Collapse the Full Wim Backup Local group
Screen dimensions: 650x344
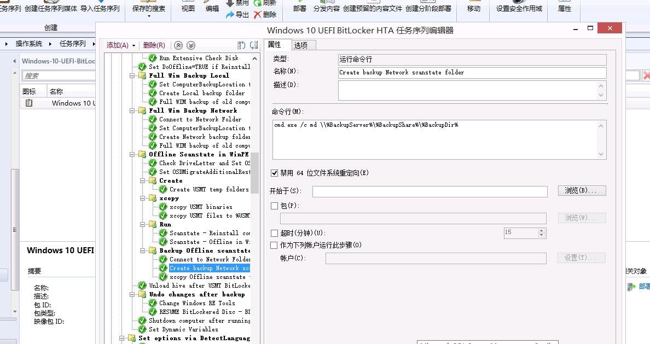(132, 75)
